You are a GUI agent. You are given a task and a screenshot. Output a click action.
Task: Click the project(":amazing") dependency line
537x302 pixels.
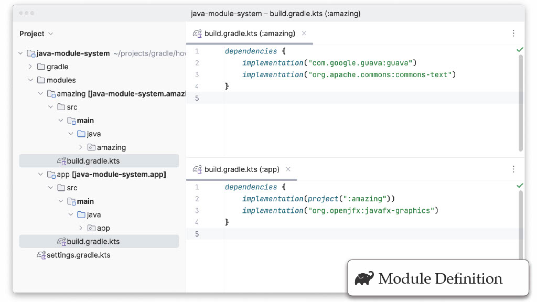318,199
